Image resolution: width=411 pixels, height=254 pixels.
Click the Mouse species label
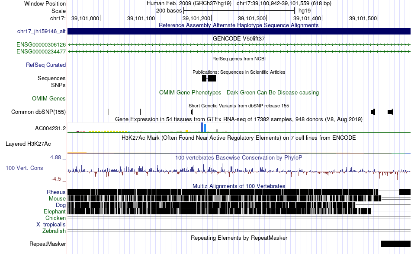57,199
